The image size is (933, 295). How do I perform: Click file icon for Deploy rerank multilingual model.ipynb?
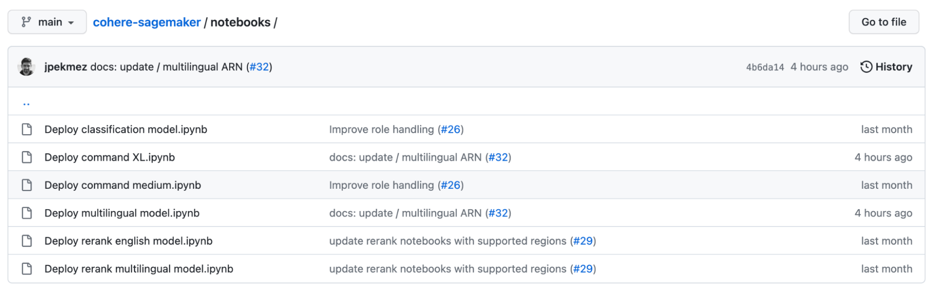(27, 269)
